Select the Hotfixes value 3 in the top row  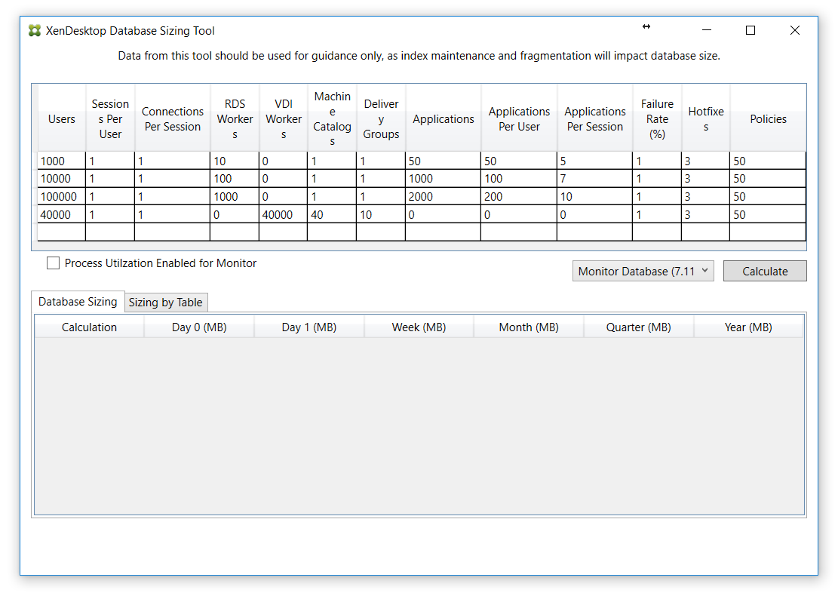[705, 160]
